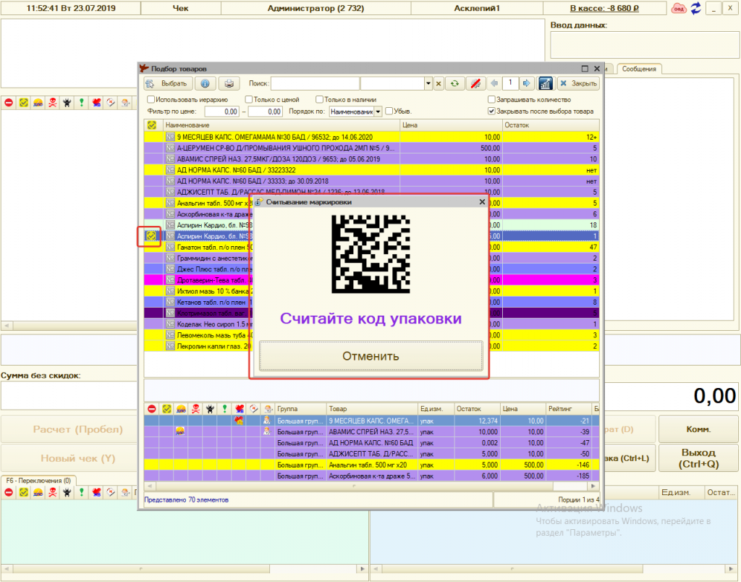Select lower row Аскорбиновая к-та драже

(372, 476)
